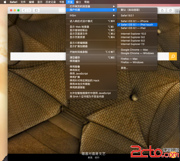Show all tabs overview icon

pos(170,10)
